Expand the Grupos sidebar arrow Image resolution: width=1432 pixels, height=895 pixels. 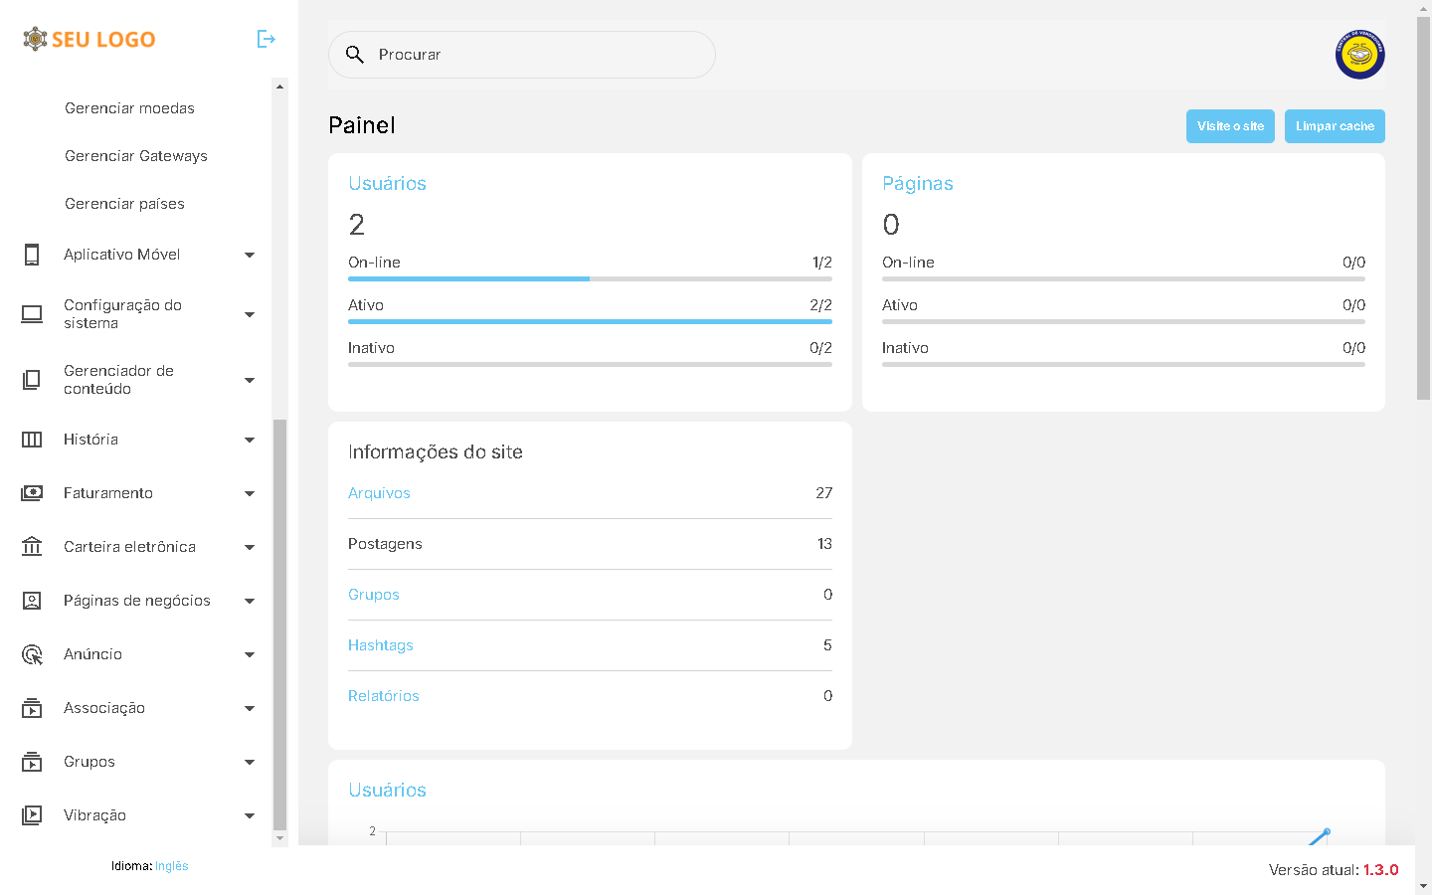(250, 762)
